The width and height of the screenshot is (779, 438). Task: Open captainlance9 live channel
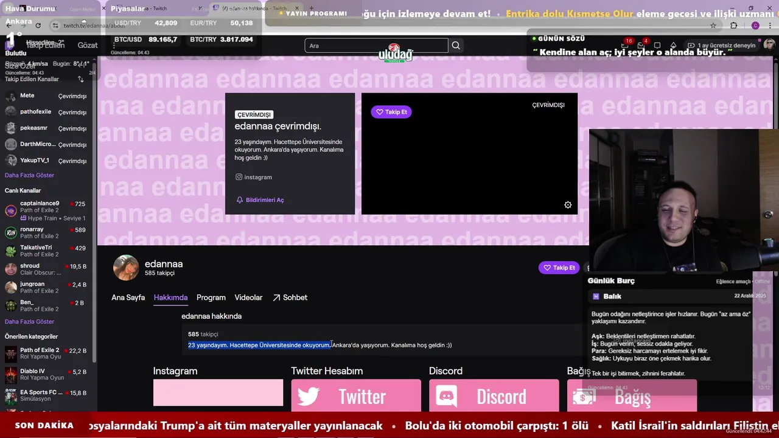point(47,210)
